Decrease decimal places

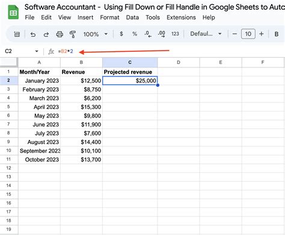tap(148, 34)
